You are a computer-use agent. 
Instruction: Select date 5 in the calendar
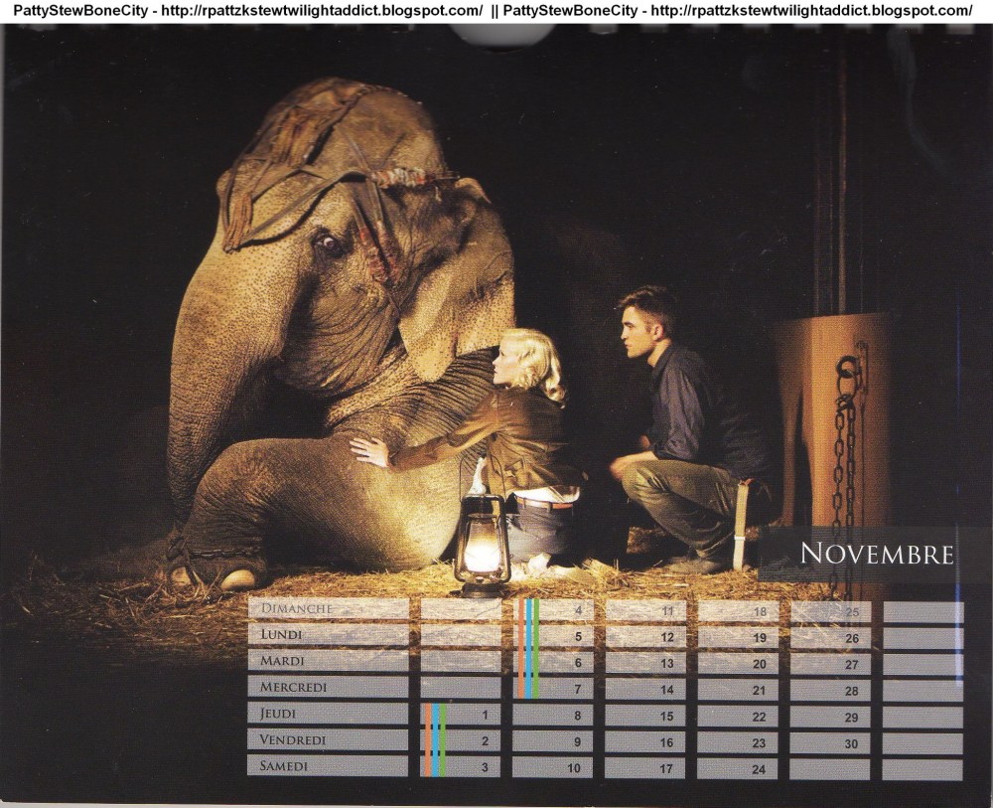click(553, 637)
